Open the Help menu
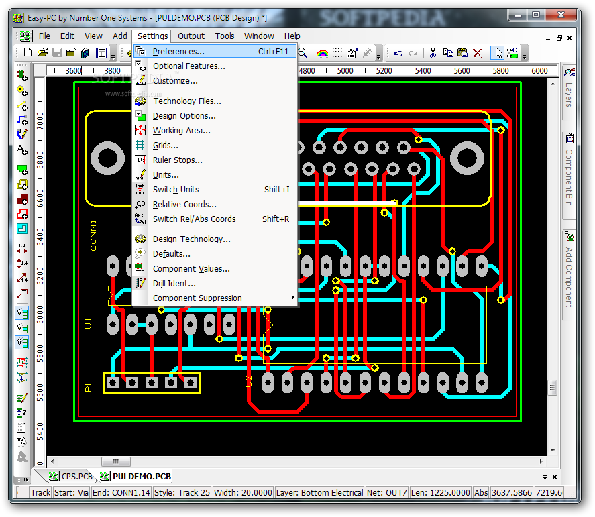Screen dimensions: 595x517 click(292, 36)
